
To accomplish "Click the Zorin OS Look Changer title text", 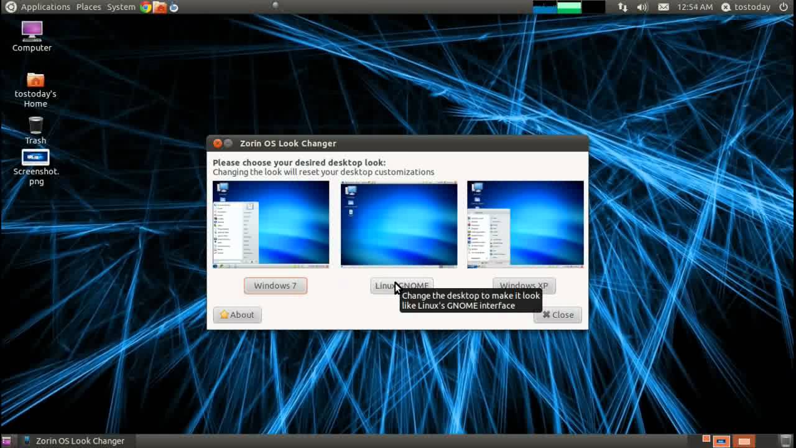I will coord(288,143).
